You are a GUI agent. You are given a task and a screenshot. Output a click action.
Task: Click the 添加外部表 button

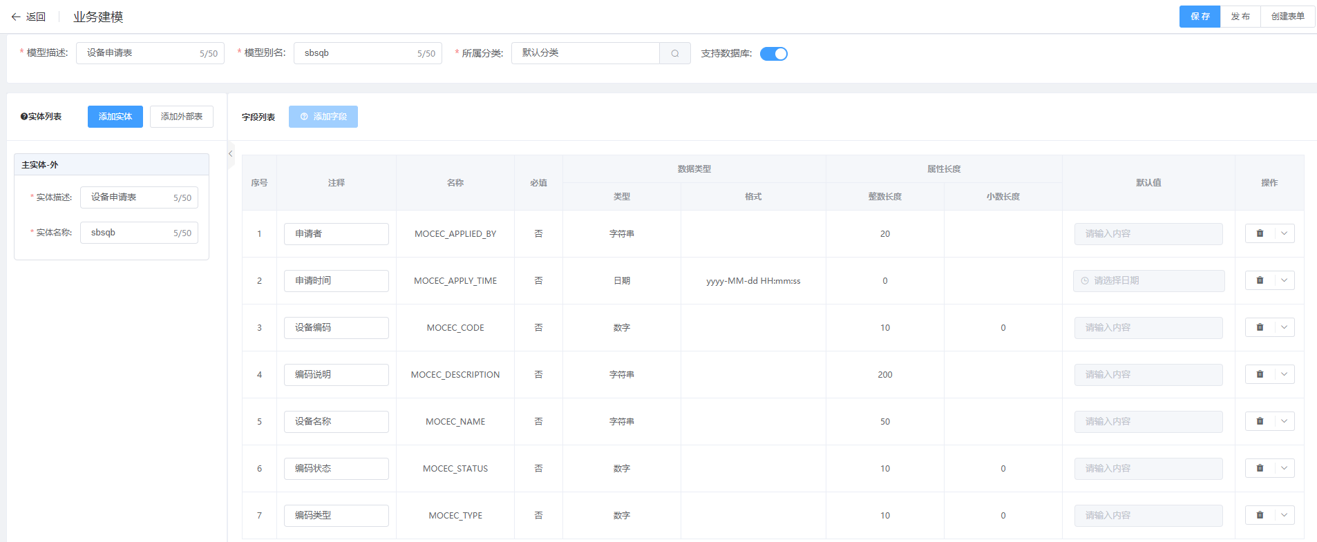pos(182,117)
